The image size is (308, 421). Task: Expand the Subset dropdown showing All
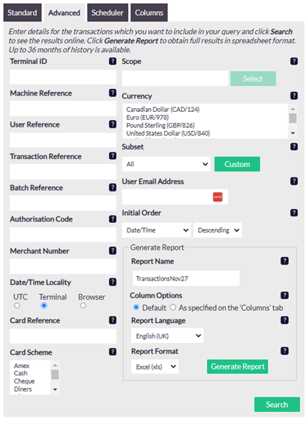[167, 164]
